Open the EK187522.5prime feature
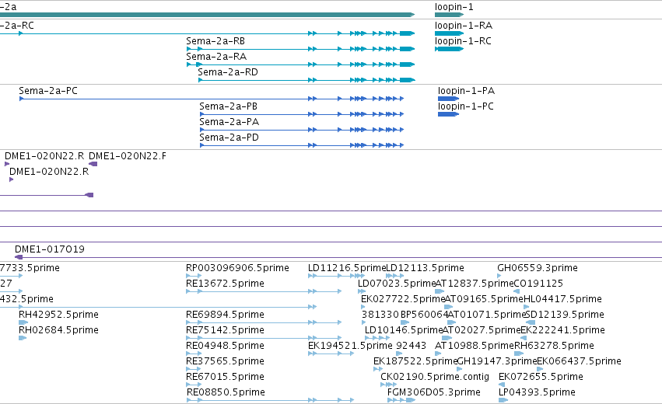 378,369
